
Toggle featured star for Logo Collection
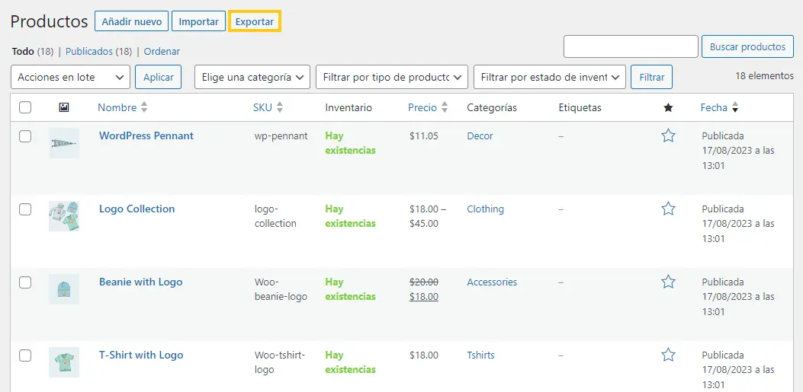click(x=668, y=209)
